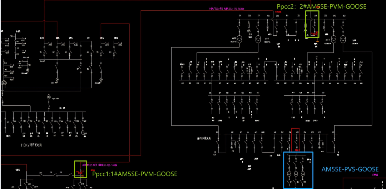Select the orange marker below Ppcc2 box
This screenshot has height=189, width=386.
(x=318, y=41)
